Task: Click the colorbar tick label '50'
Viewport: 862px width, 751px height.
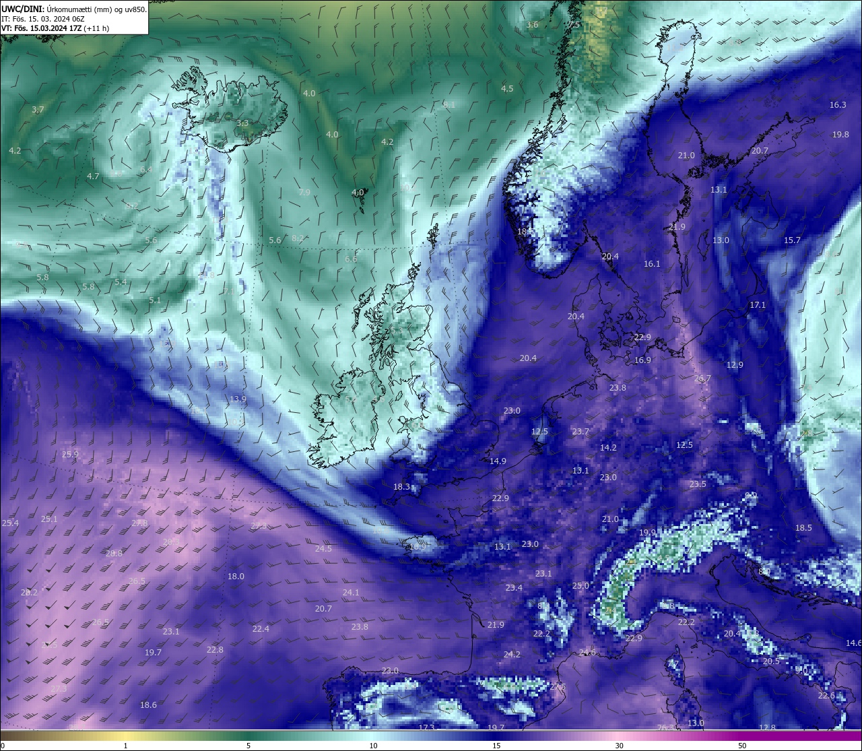Action: pos(742,746)
